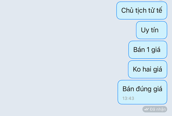The height and width of the screenshot is (116, 172).
Task: Click the "nhận" text in status badge
Action: tap(161, 109)
